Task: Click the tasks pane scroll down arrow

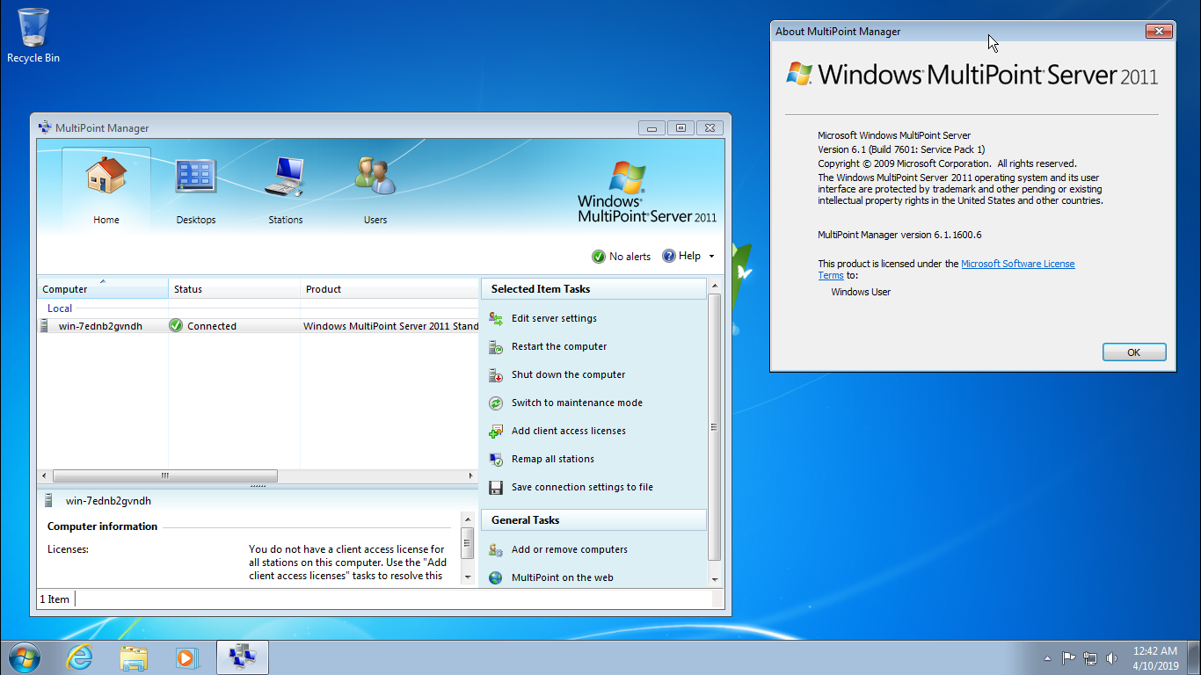Action: click(x=714, y=579)
